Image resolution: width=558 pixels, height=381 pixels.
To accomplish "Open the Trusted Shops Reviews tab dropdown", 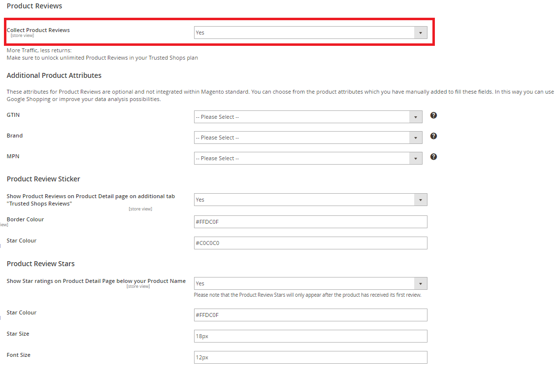I will tap(310, 200).
